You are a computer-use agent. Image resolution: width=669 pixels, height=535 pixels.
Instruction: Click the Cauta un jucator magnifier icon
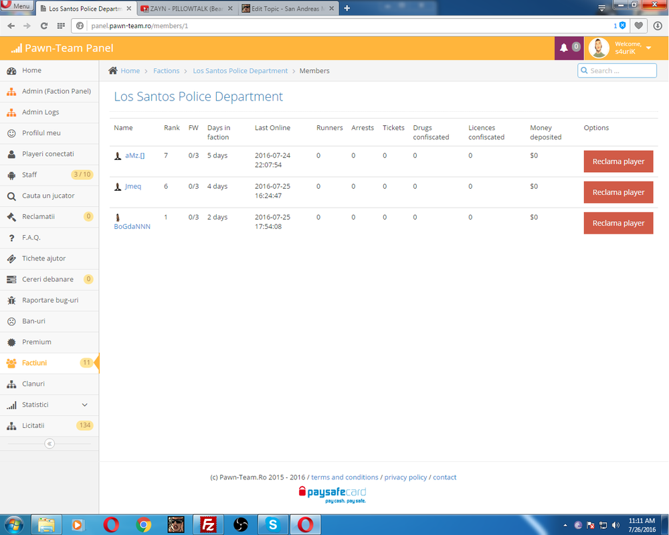click(x=11, y=196)
